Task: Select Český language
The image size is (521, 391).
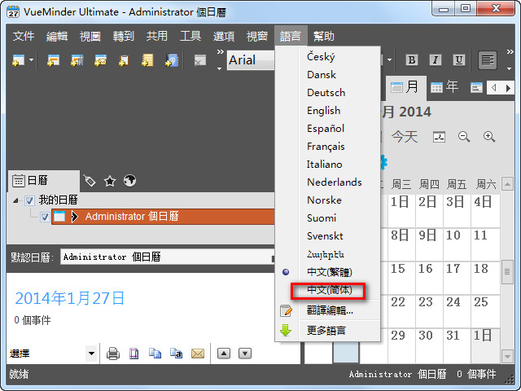Action: (321, 56)
